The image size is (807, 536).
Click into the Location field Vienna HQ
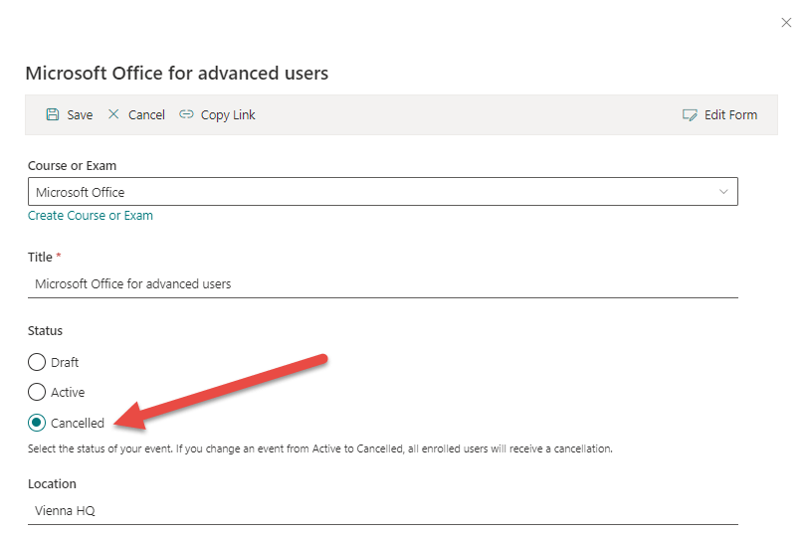click(x=383, y=511)
